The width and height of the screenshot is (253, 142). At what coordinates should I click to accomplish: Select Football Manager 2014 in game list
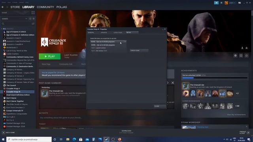point(15,123)
